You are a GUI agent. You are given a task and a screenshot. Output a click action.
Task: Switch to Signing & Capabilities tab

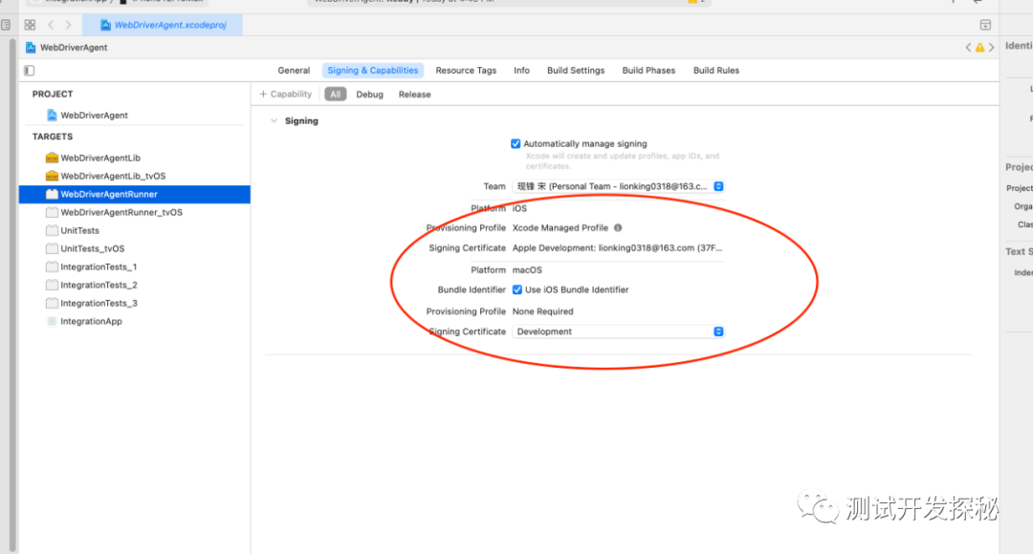[x=373, y=71]
